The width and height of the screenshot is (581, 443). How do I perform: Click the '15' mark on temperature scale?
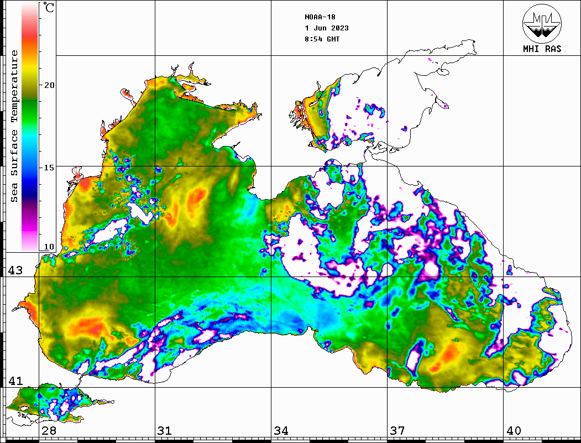click(49, 168)
